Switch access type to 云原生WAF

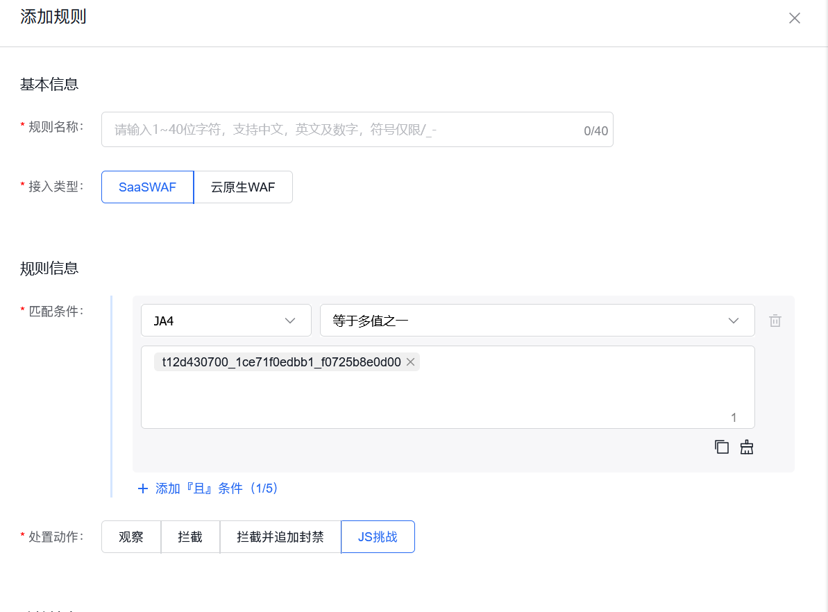[243, 187]
